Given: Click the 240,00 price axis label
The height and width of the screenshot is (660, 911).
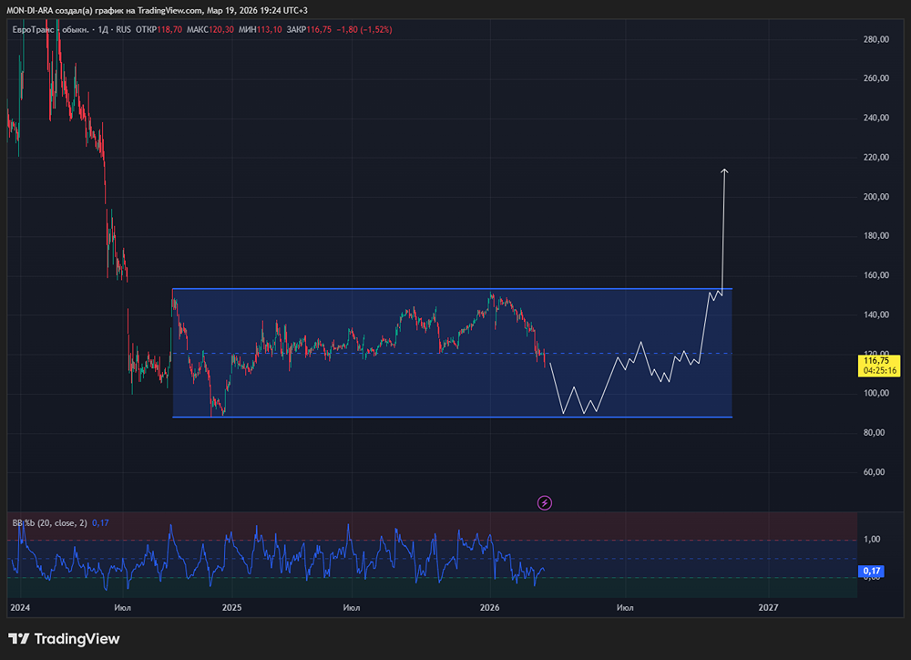Looking at the screenshot, I should (x=876, y=118).
